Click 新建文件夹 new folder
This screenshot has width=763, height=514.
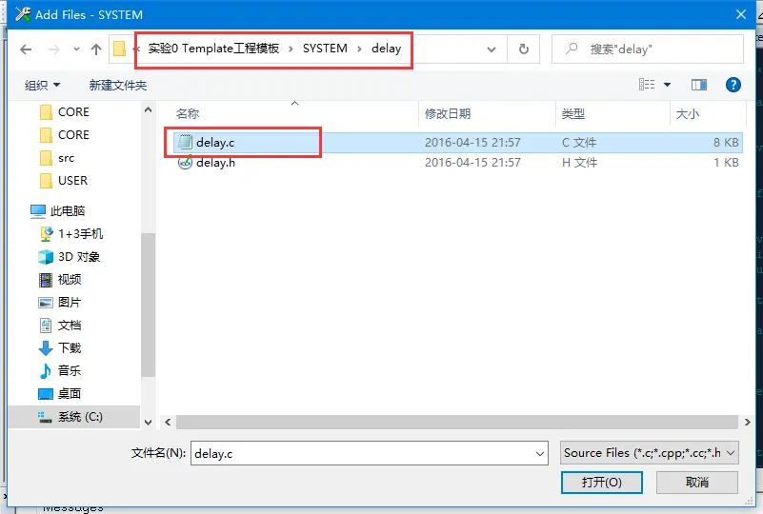coord(118,86)
